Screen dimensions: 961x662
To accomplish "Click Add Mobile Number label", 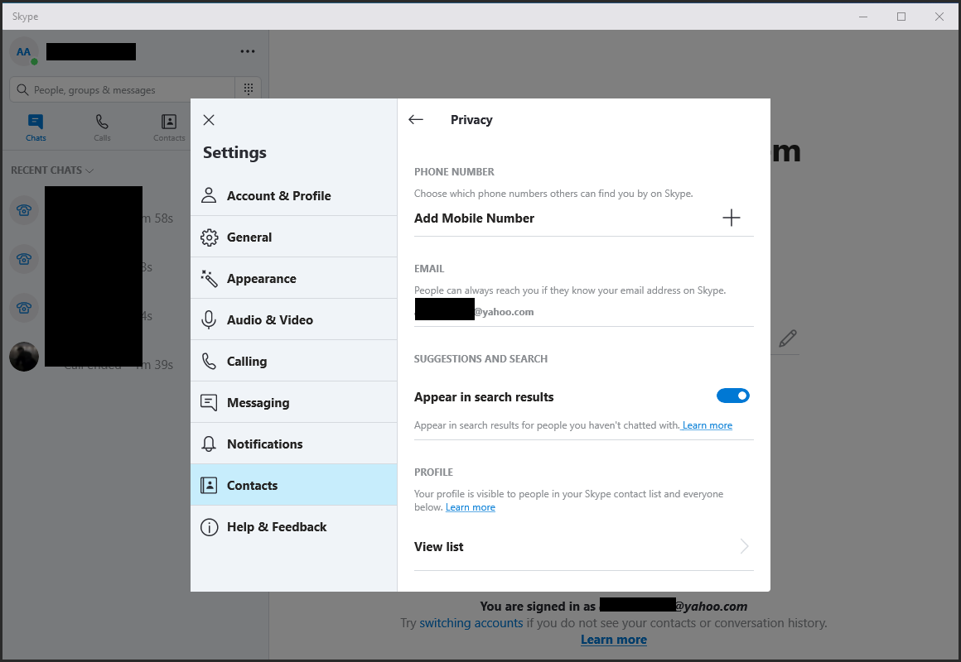I will pos(474,218).
